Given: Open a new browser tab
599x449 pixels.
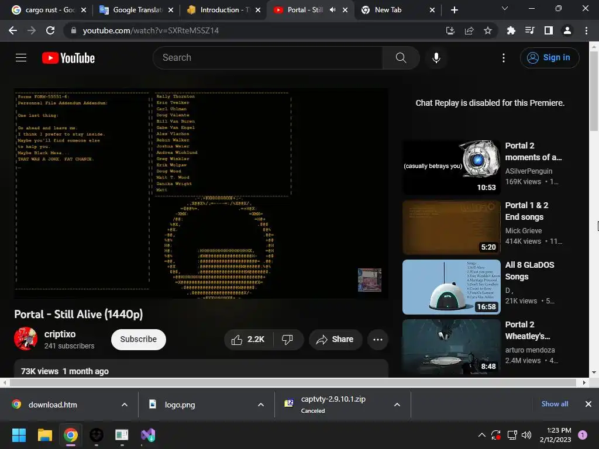Looking at the screenshot, I should click(x=454, y=10).
